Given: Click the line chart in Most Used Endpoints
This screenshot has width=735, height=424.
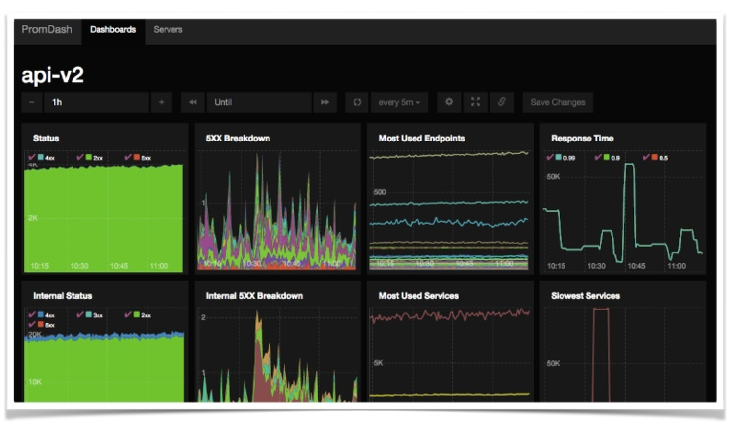Looking at the screenshot, I should point(449,211).
